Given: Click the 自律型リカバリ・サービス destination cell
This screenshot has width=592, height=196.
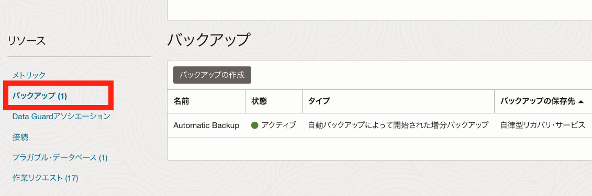Looking at the screenshot, I should [543, 125].
